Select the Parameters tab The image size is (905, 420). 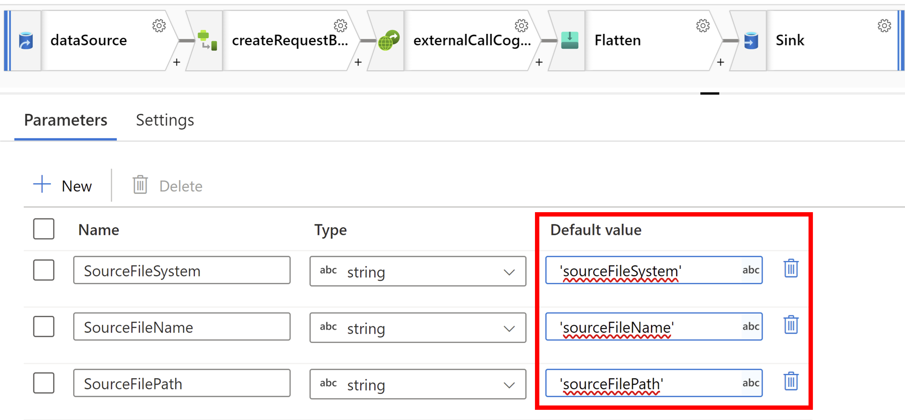point(65,120)
